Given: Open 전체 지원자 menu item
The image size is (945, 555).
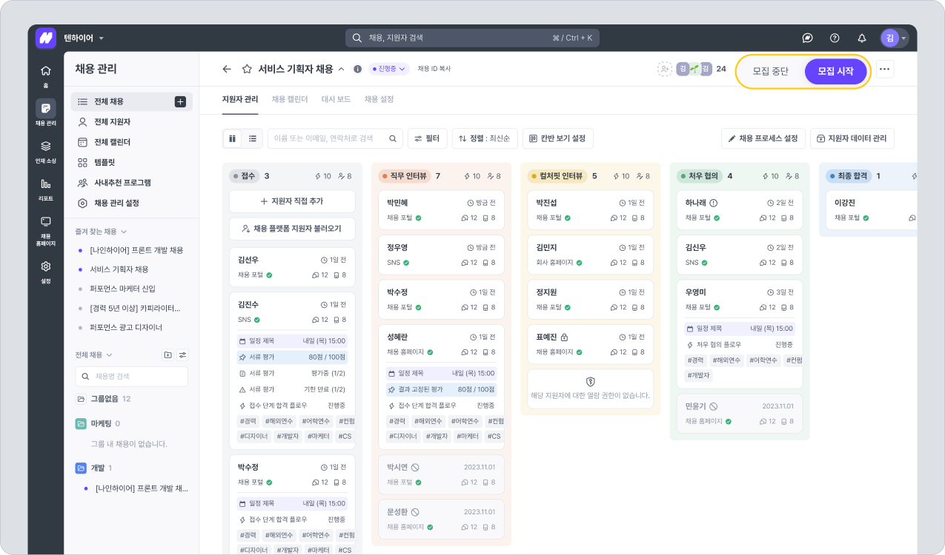Looking at the screenshot, I should tap(132, 122).
